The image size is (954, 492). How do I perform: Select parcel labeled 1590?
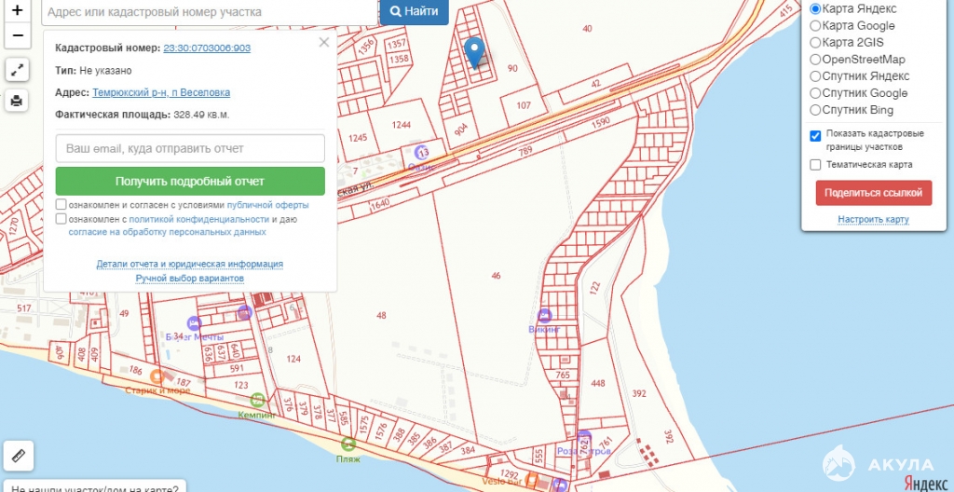coord(601,122)
